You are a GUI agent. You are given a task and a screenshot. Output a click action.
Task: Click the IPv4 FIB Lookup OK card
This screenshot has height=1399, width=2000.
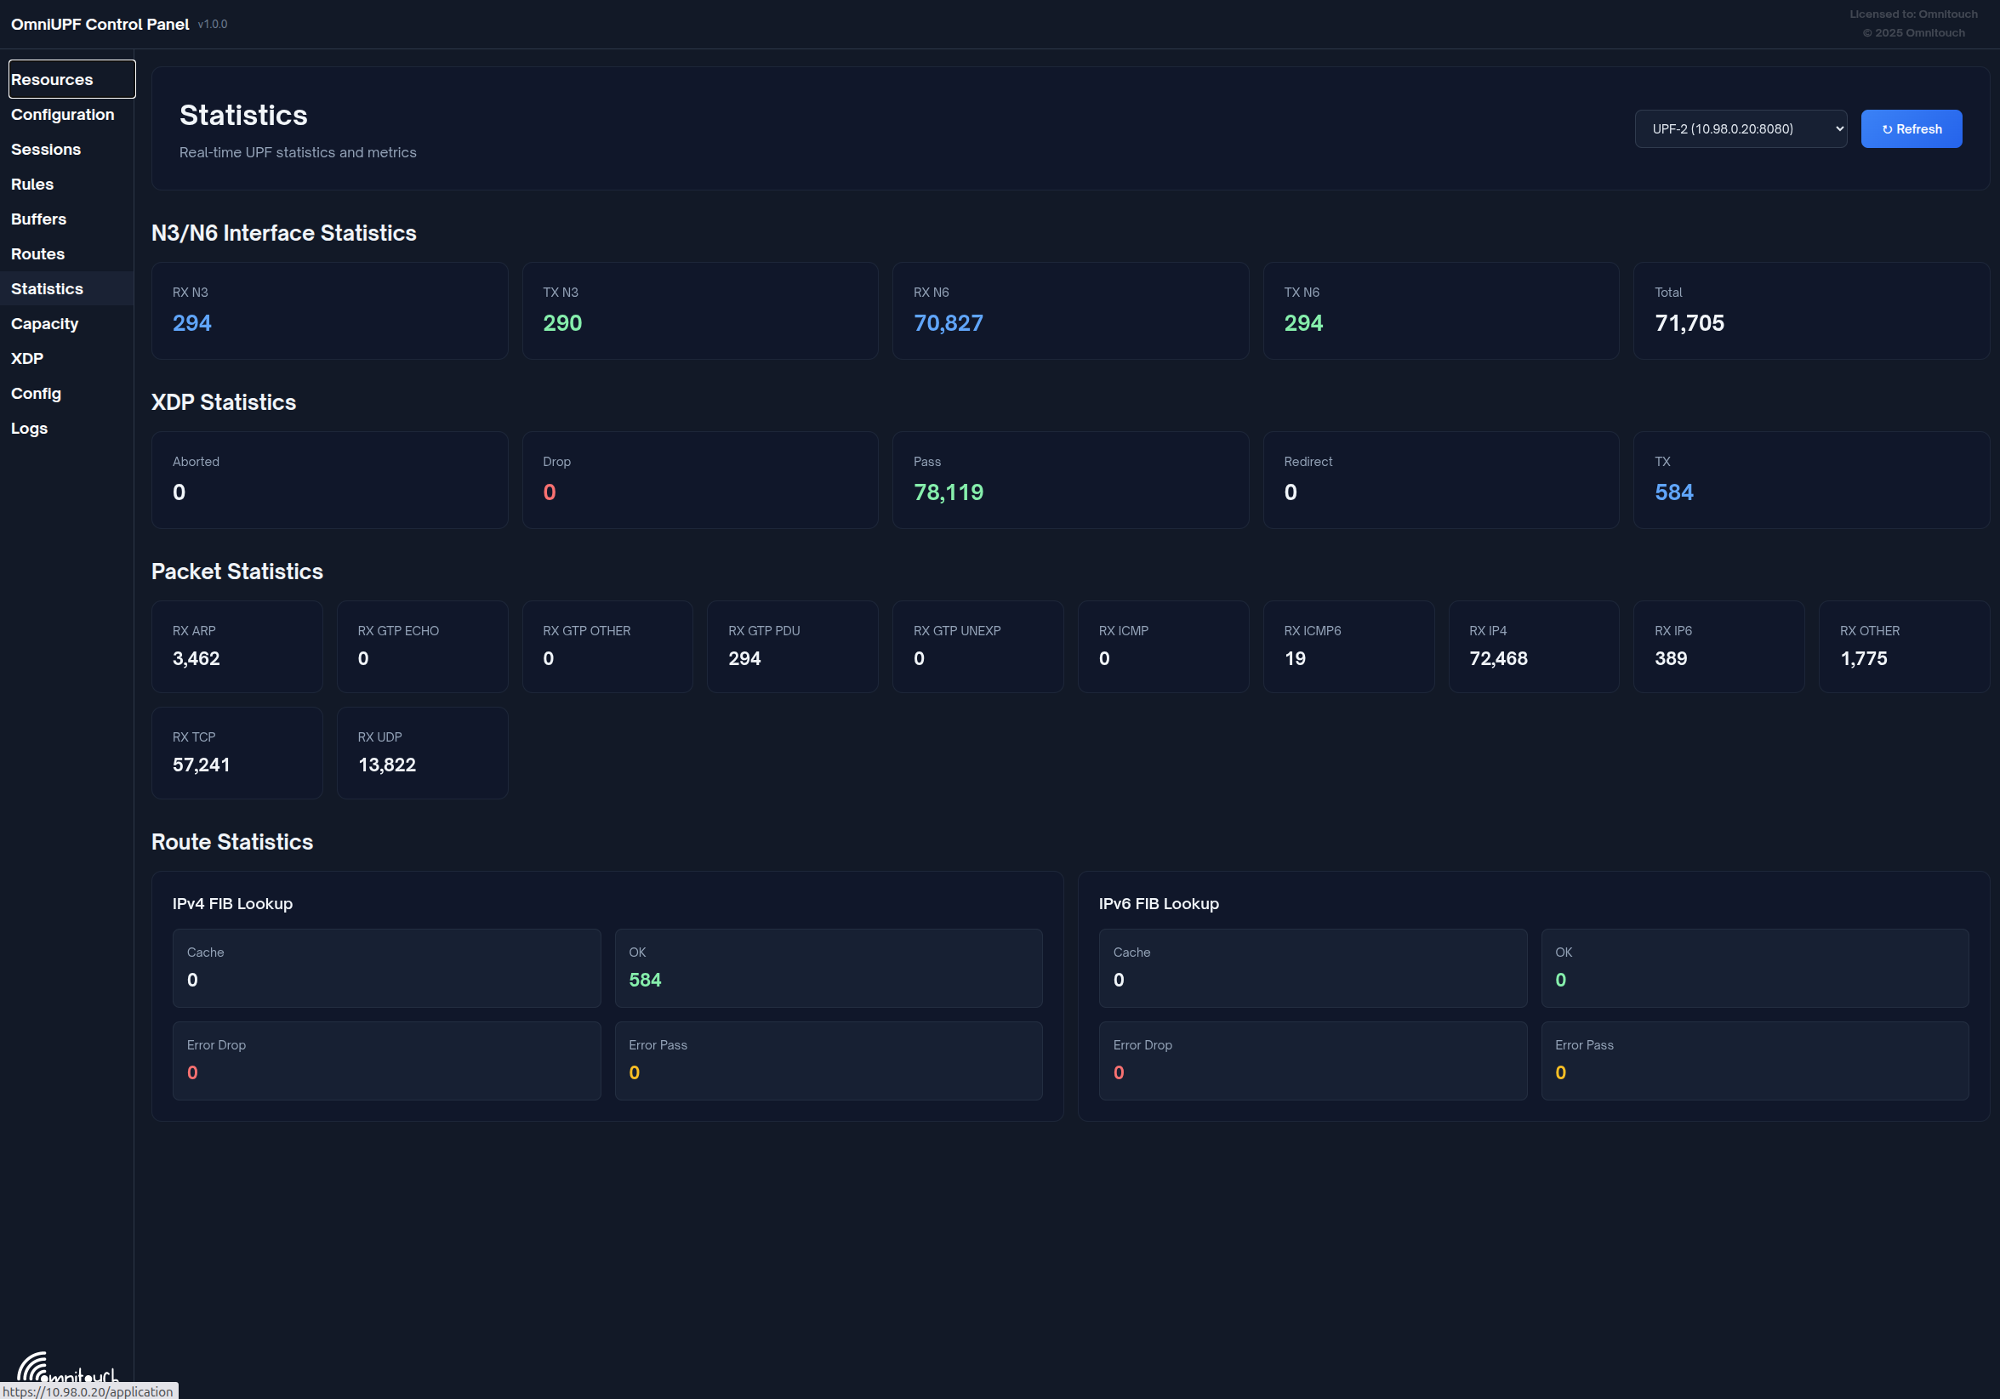(828, 967)
